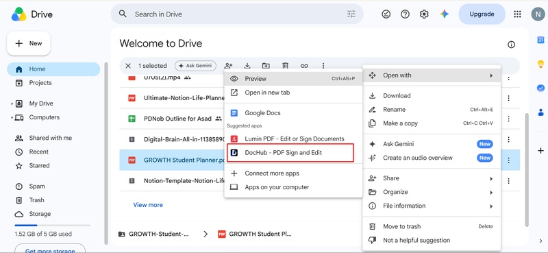Viewport: 548px width, 253px height.
Task: Click the New button
Action: pyautogui.click(x=29, y=43)
